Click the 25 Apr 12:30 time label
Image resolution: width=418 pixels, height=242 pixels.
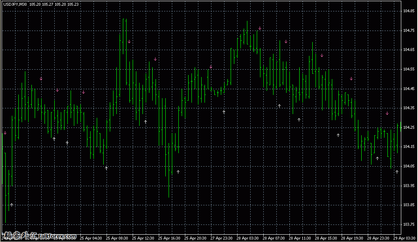click(x=143, y=238)
